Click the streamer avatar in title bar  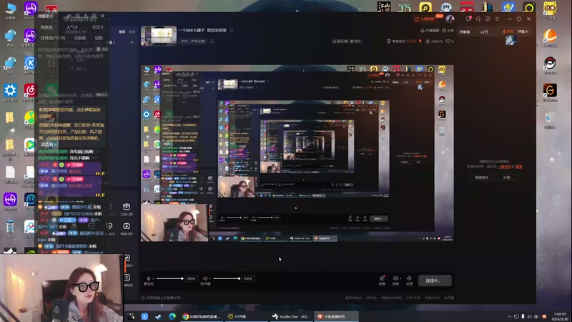click(450, 19)
